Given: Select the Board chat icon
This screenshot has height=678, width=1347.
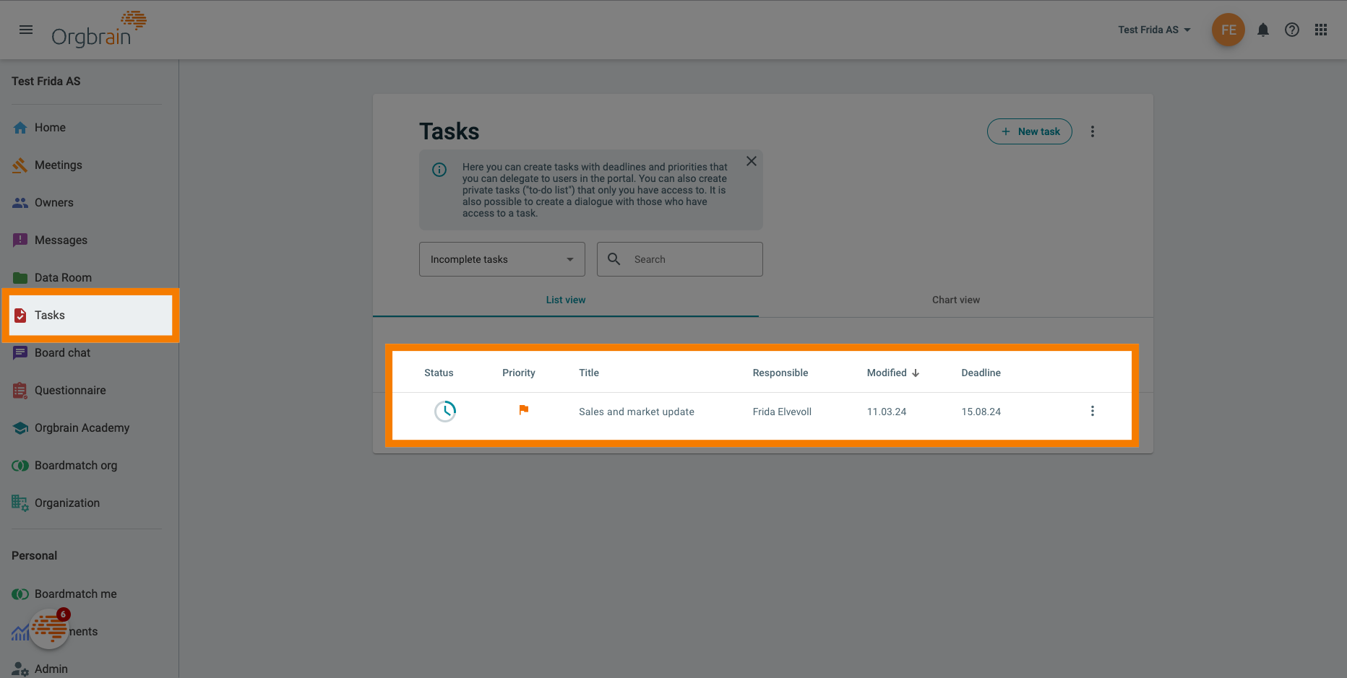Looking at the screenshot, I should pos(20,352).
